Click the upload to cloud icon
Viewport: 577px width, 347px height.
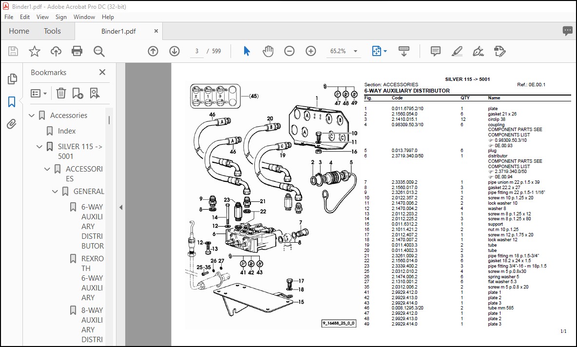coord(56,51)
